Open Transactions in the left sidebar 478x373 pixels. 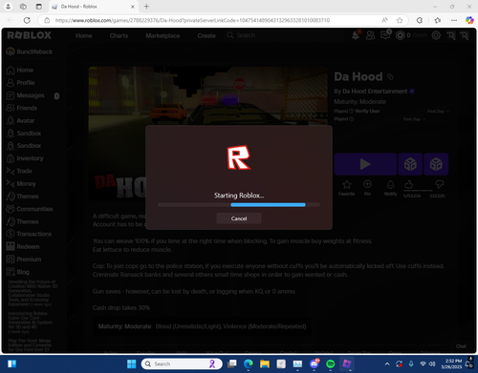(29, 234)
